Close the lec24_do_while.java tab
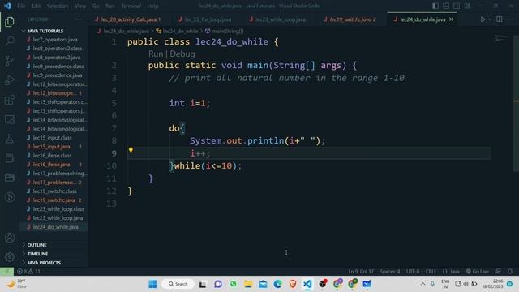 click(x=451, y=19)
